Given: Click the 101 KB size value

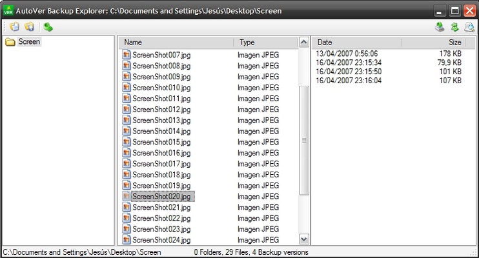Looking at the screenshot, I should coord(451,72).
